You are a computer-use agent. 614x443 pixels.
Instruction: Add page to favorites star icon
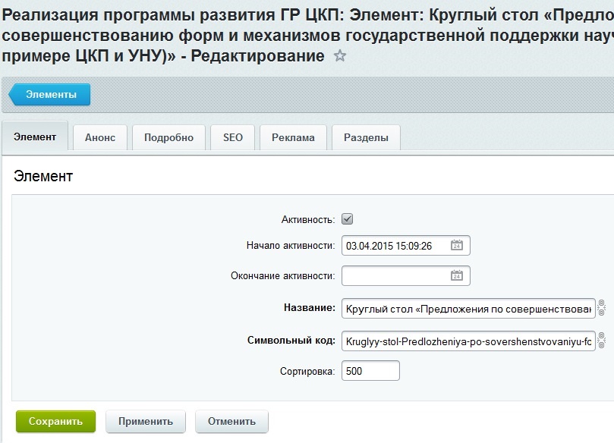(x=339, y=56)
